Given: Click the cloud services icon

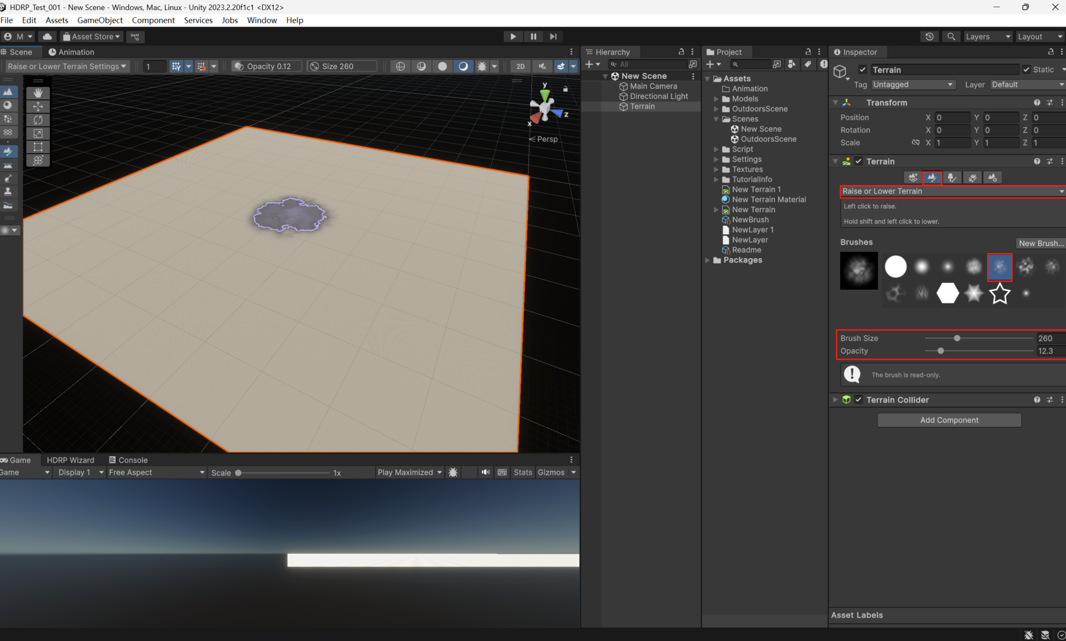Looking at the screenshot, I should (x=48, y=37).
